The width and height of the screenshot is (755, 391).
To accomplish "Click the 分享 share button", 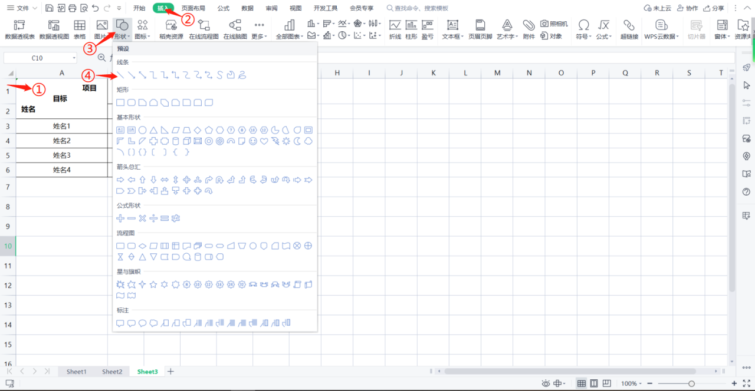I will pyautogui.click(x=713, y=8).
